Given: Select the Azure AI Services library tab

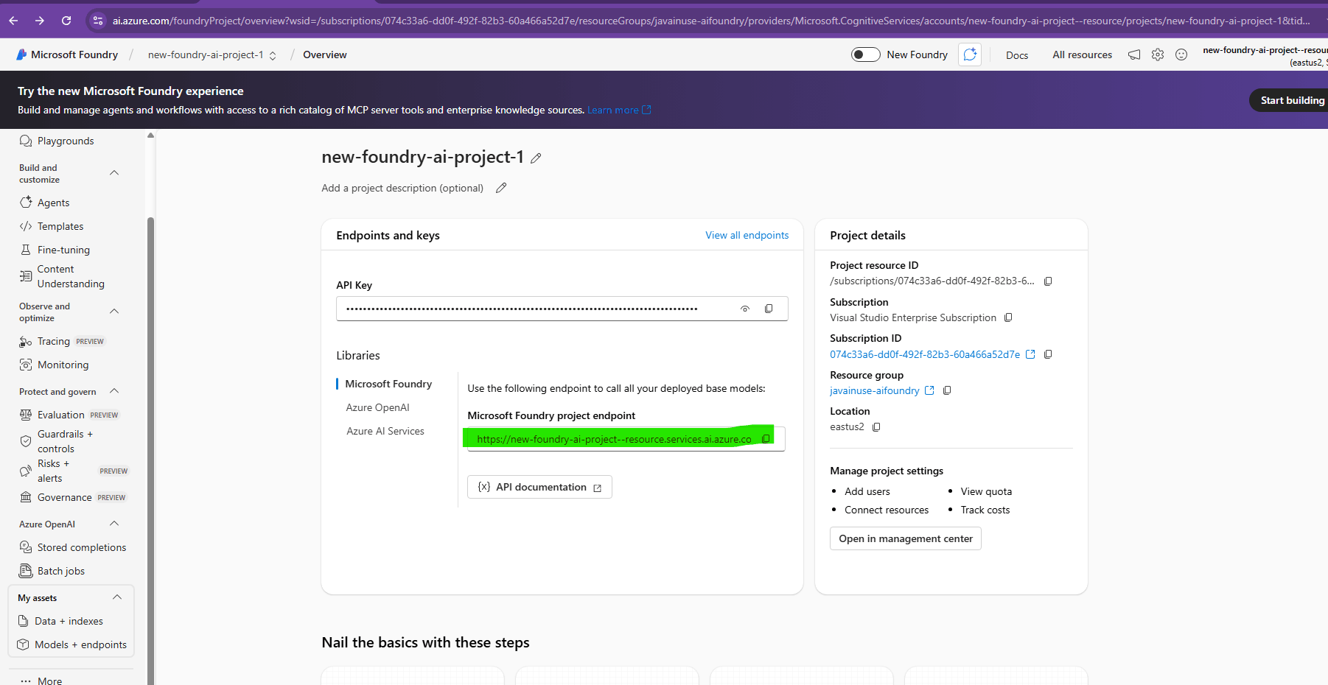Looking at the screenshot, I should pyautogui.click(x=385, y=431).
